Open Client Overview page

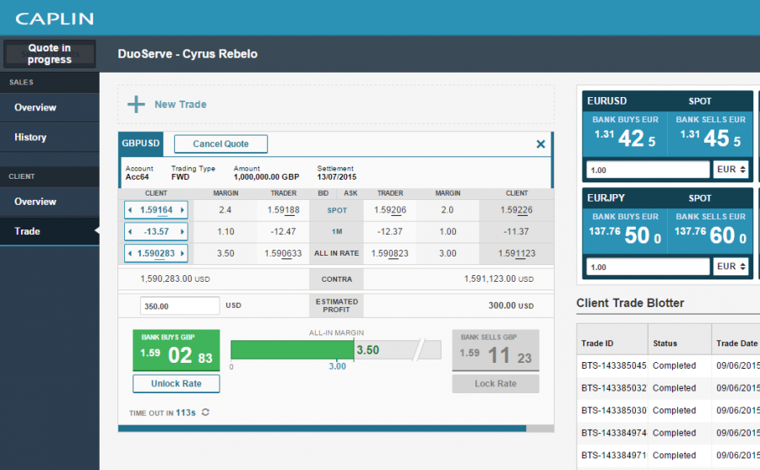pos(50,202)
